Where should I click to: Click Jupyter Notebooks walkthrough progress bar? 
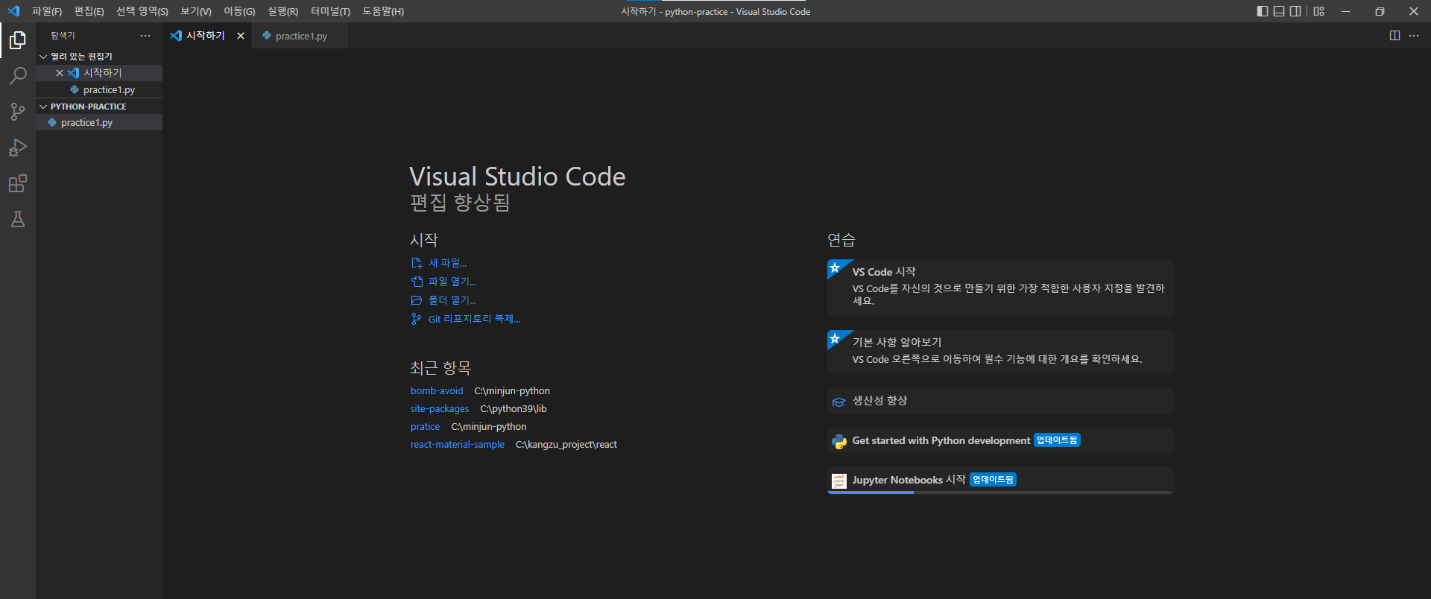[1001, 492]
